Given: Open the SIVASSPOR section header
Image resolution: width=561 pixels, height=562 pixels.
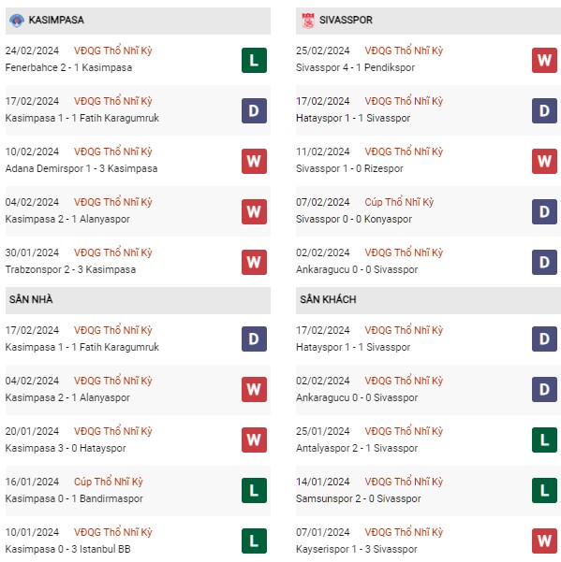Looking at the screenshot, I should pos(428,21).
